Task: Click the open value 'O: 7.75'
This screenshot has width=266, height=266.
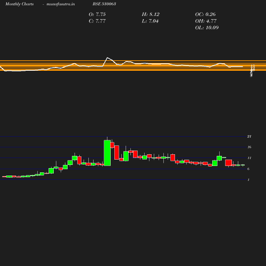Action: pos(97,14)
